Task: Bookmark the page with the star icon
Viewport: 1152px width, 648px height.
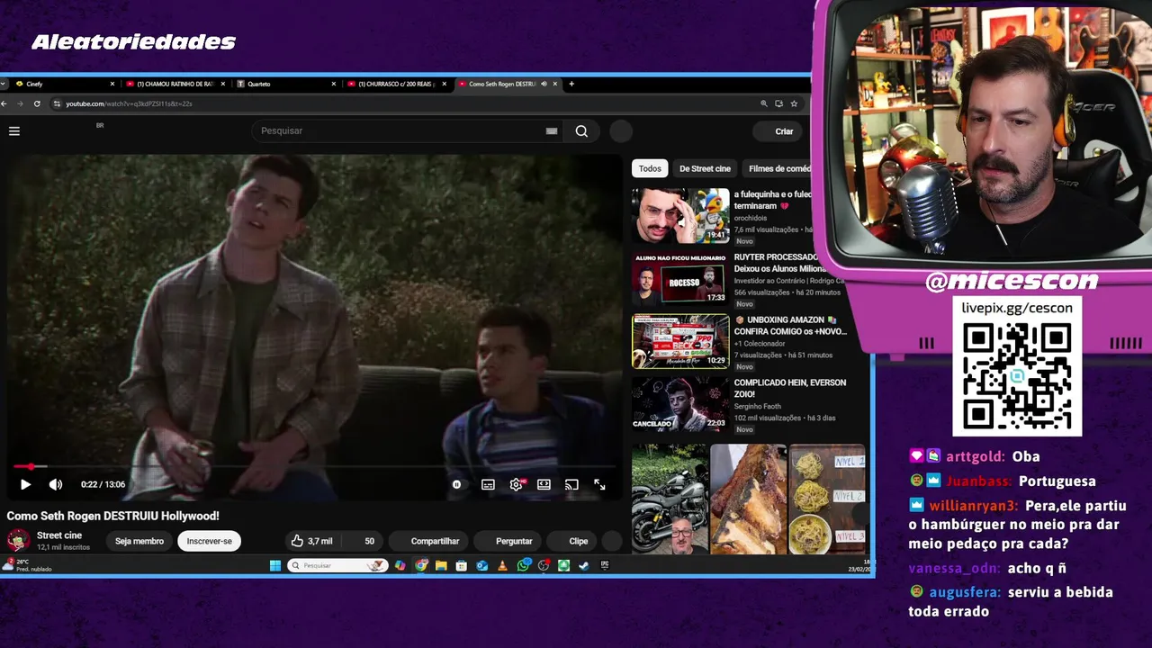Action: coord(794,103)
